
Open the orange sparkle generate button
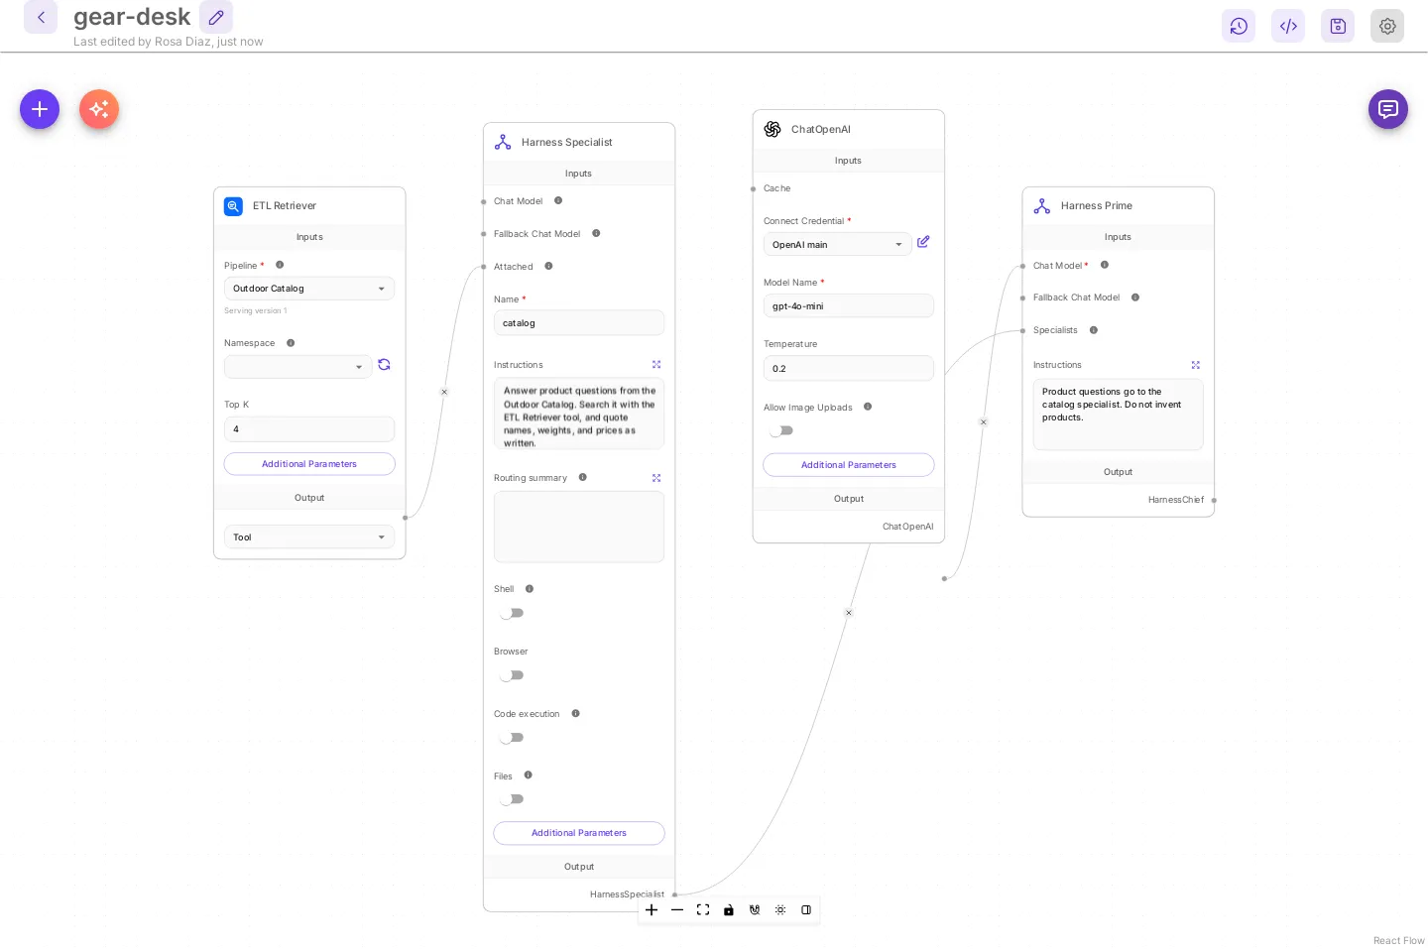(x=99, y=109)
